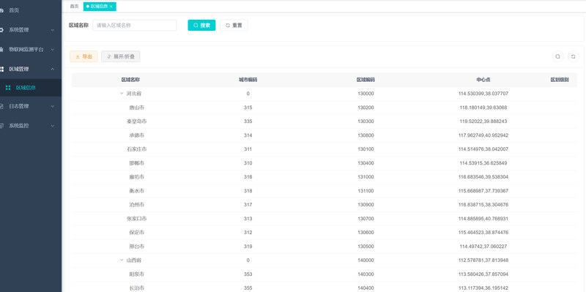Screen dimensions: 586x292
Task: Click the 重置 button
Action: [234, 26]
